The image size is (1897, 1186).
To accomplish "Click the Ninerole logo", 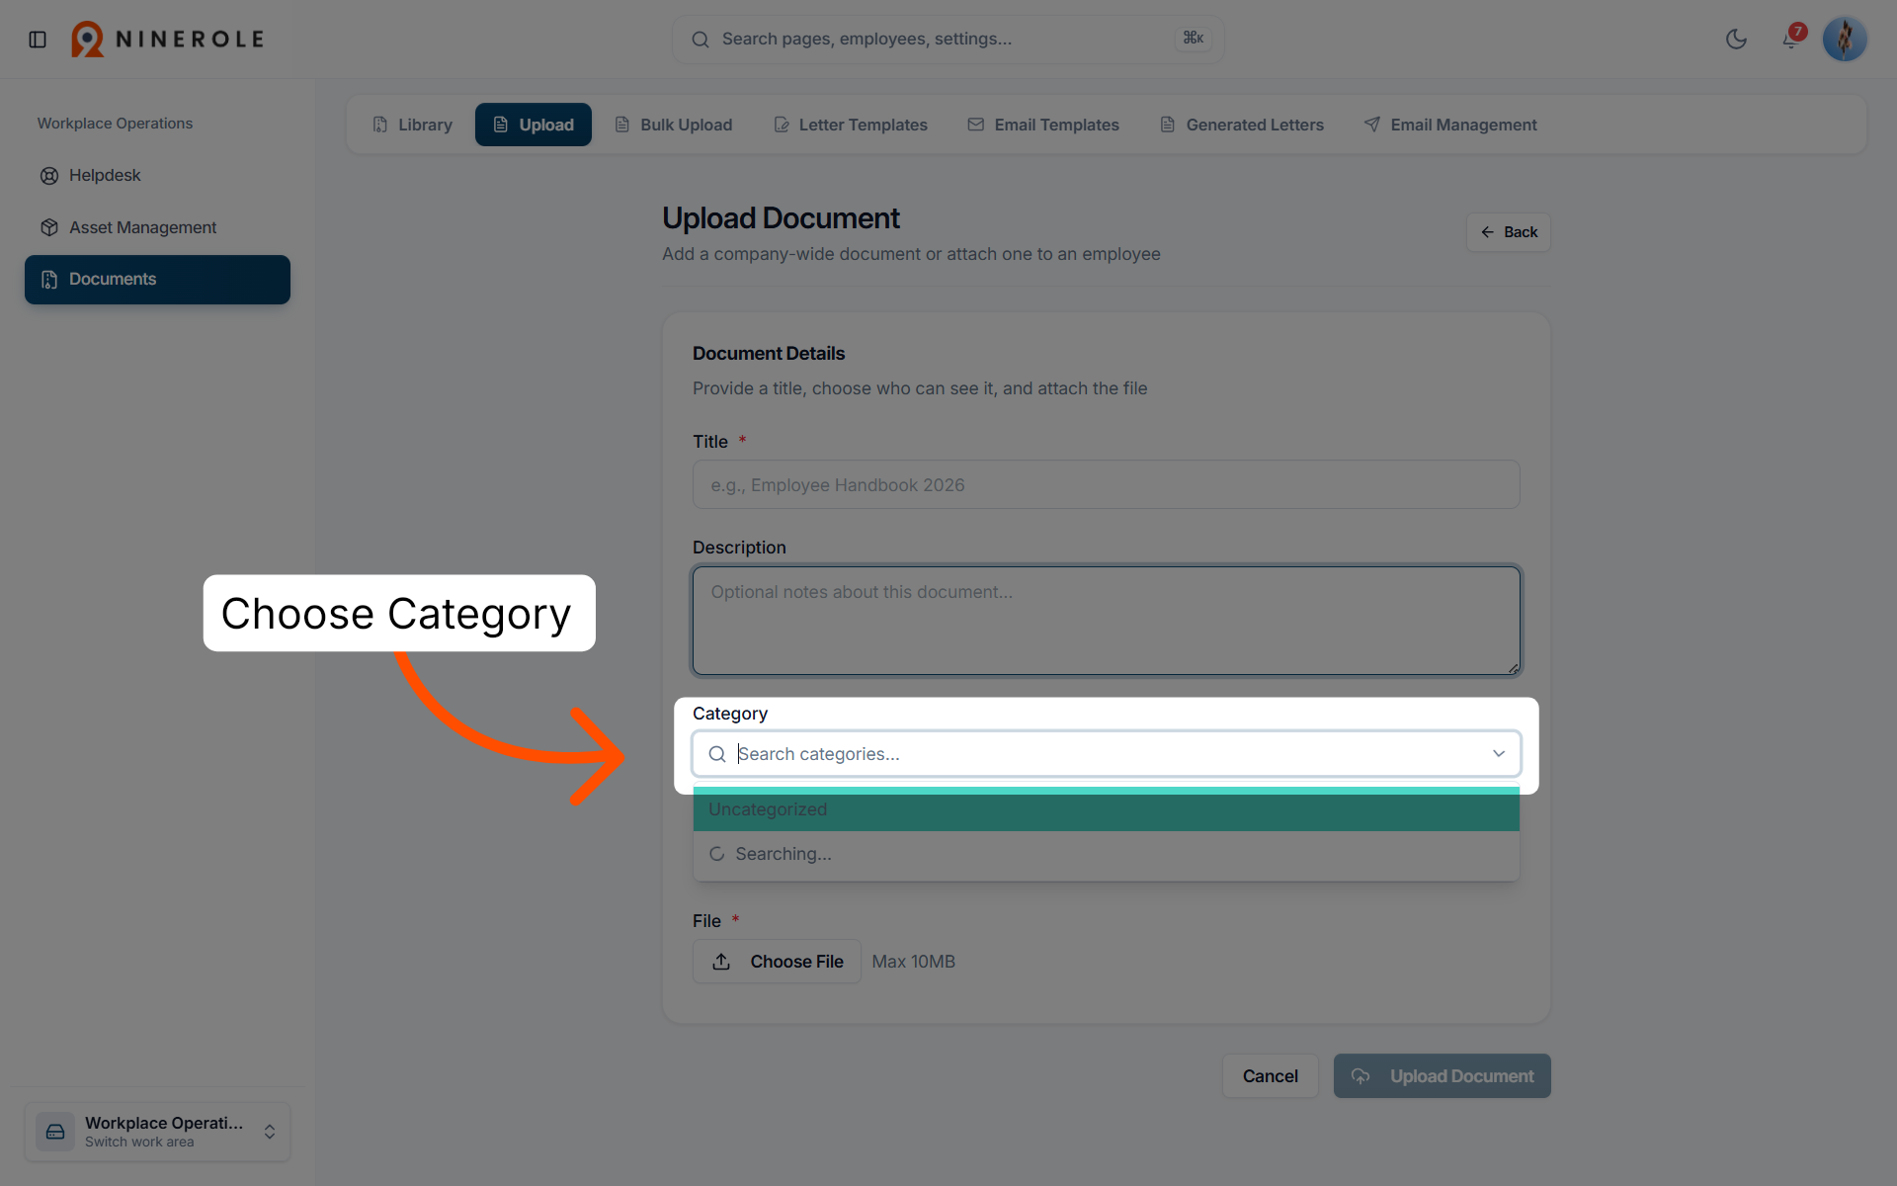I will coord(168,40).
